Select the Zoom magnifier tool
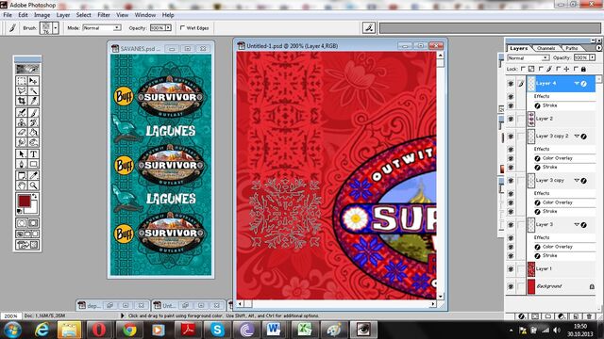604x339 pixels. tap(34, 186)
